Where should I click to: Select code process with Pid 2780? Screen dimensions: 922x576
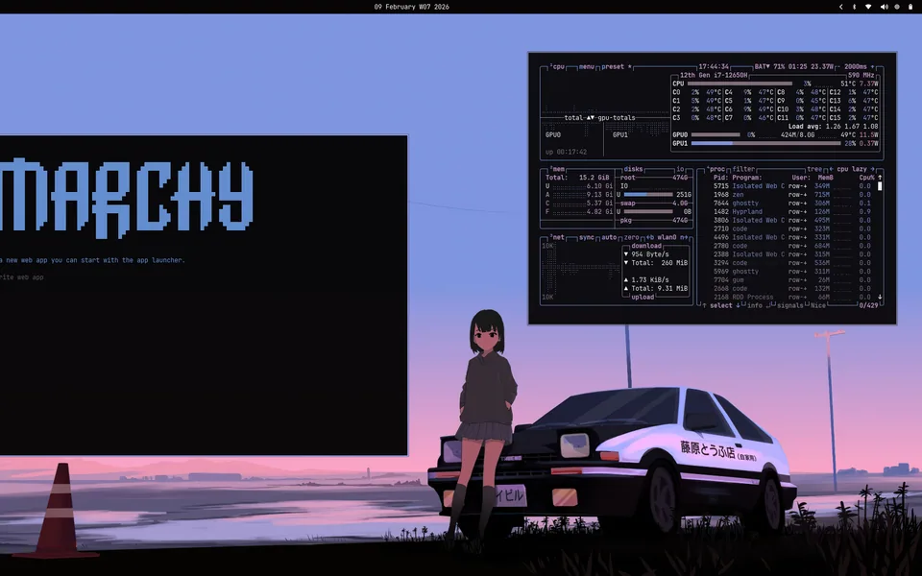pyautogui.click(x=792, y=246)
